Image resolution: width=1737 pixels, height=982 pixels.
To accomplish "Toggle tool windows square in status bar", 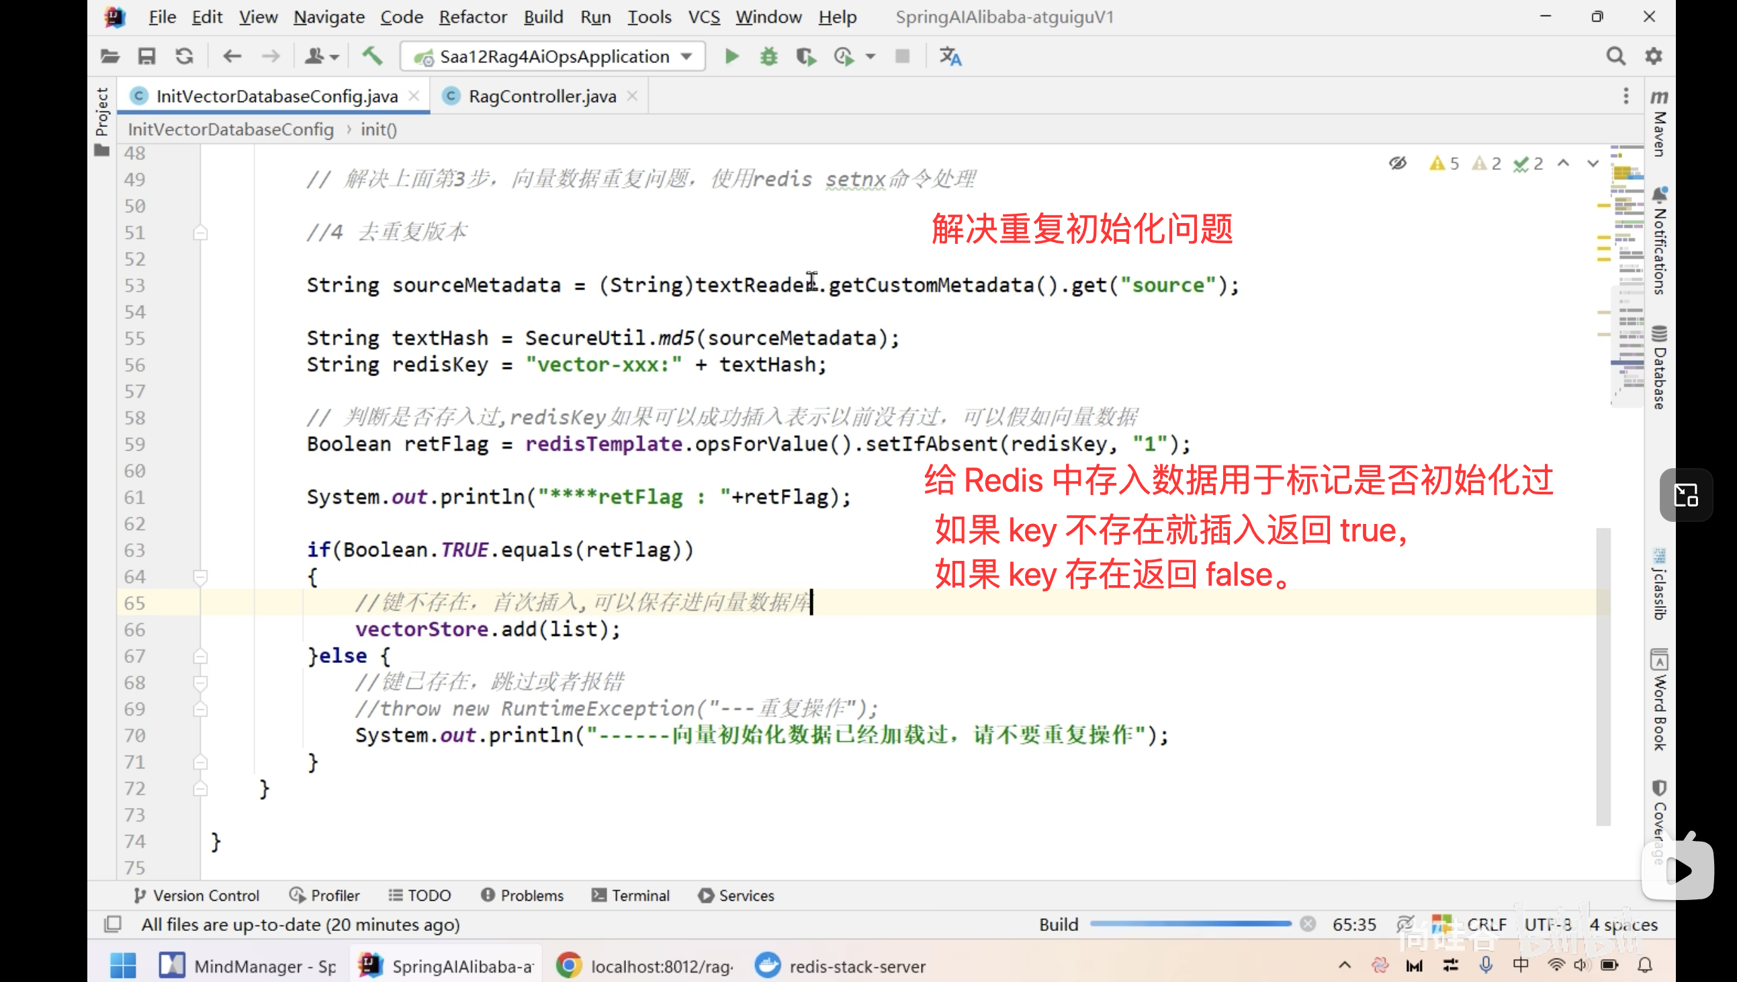I will [x=113, y=924].
